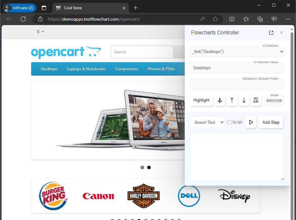This screenshot has width=296, height=220.
Task: Click the Highlight button
Action: coord(201,100)
